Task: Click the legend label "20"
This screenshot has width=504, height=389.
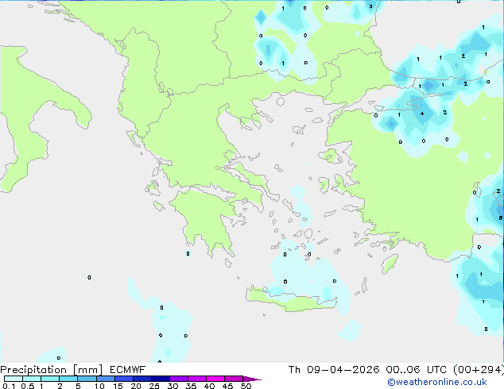Action: coord(136,386)
